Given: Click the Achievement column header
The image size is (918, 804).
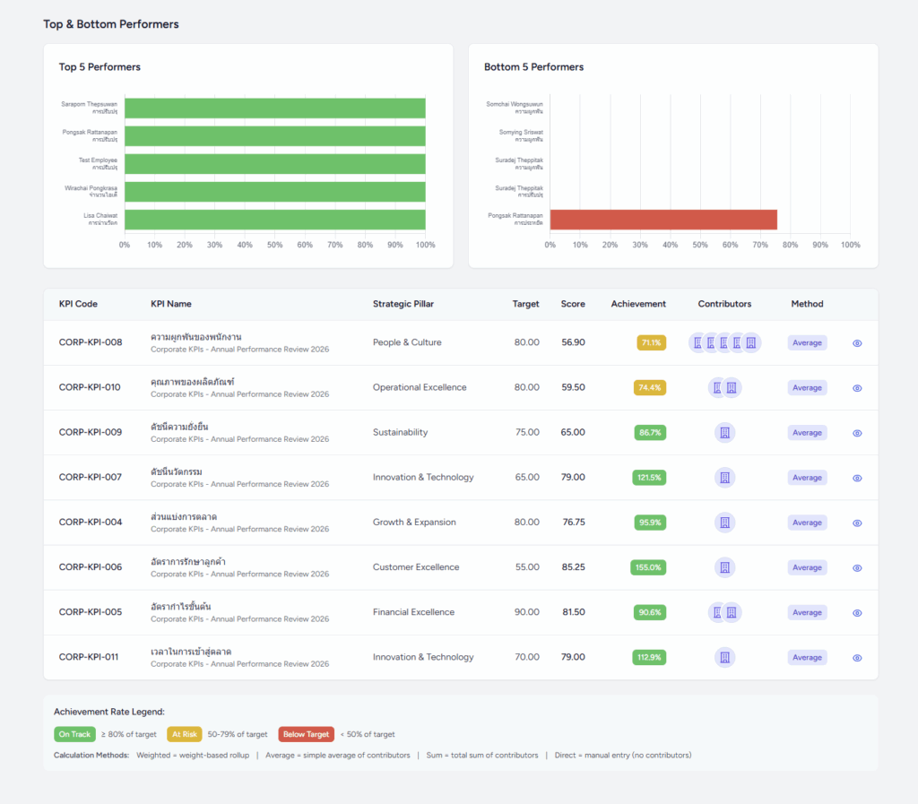Looking at the screenshot, I should pyautogui.click(x=638, y=304).
